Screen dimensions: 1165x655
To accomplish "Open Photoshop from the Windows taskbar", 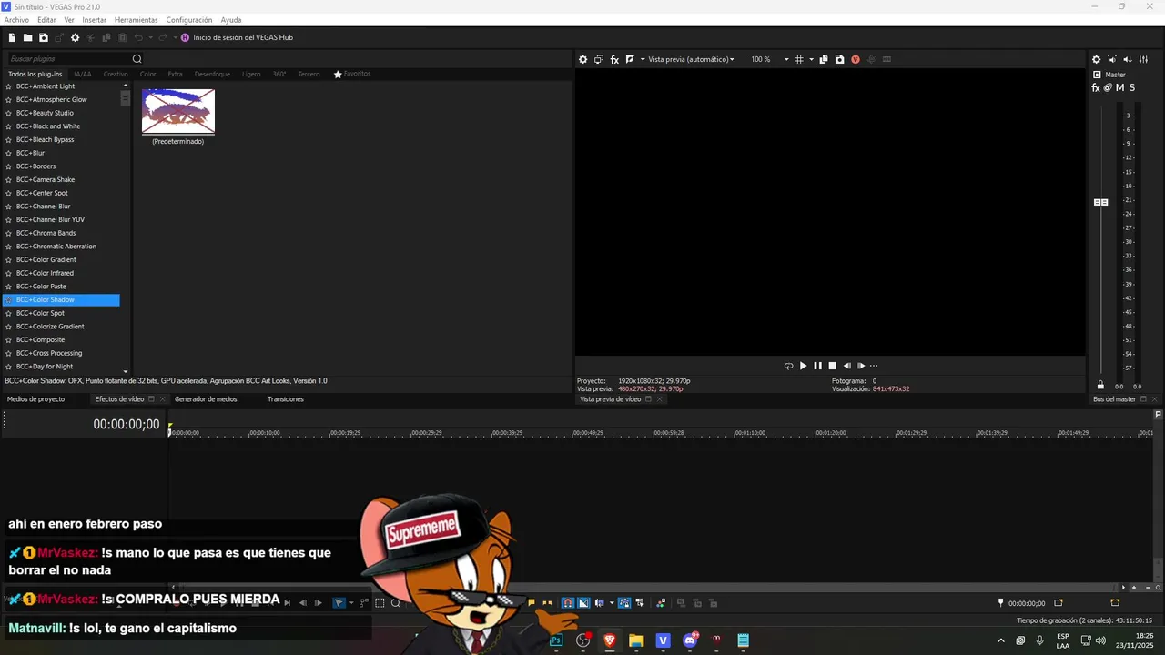I will (556, 640).
